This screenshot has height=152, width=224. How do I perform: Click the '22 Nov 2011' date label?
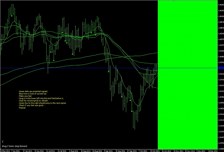(x=190, y=151)
